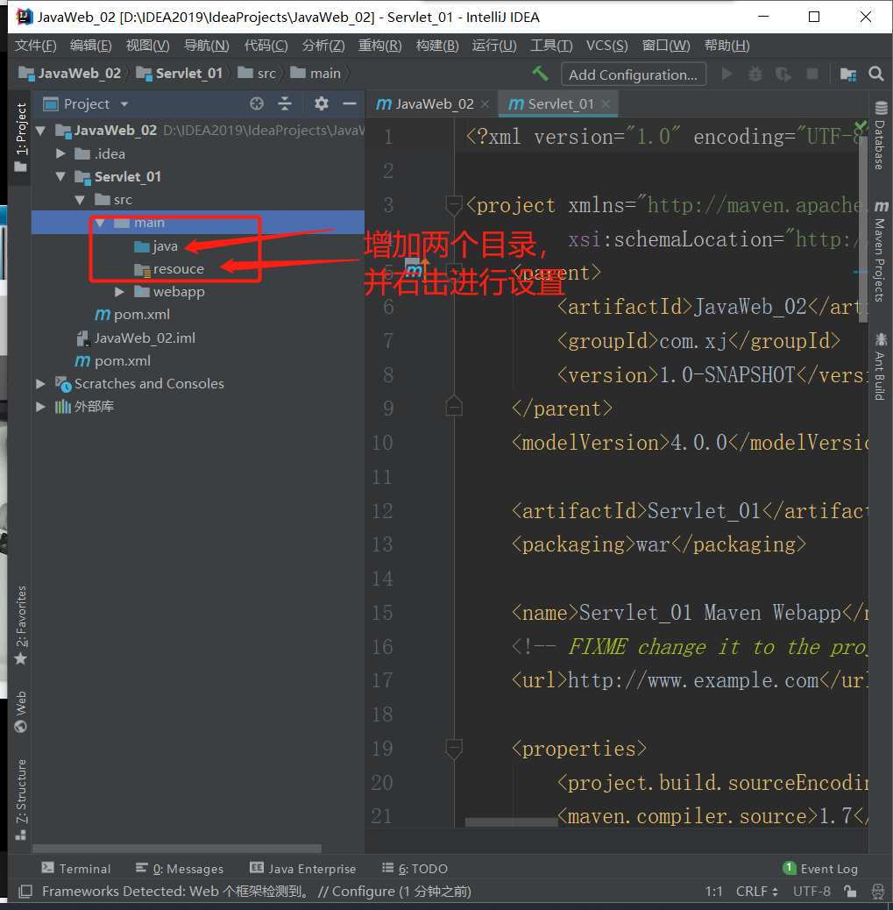Expand the webapp folder in tree
The image size is (893, 910).
tap(120, 292)
